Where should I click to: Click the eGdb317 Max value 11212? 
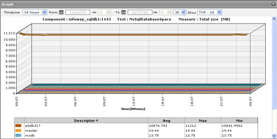pos(191,126)
